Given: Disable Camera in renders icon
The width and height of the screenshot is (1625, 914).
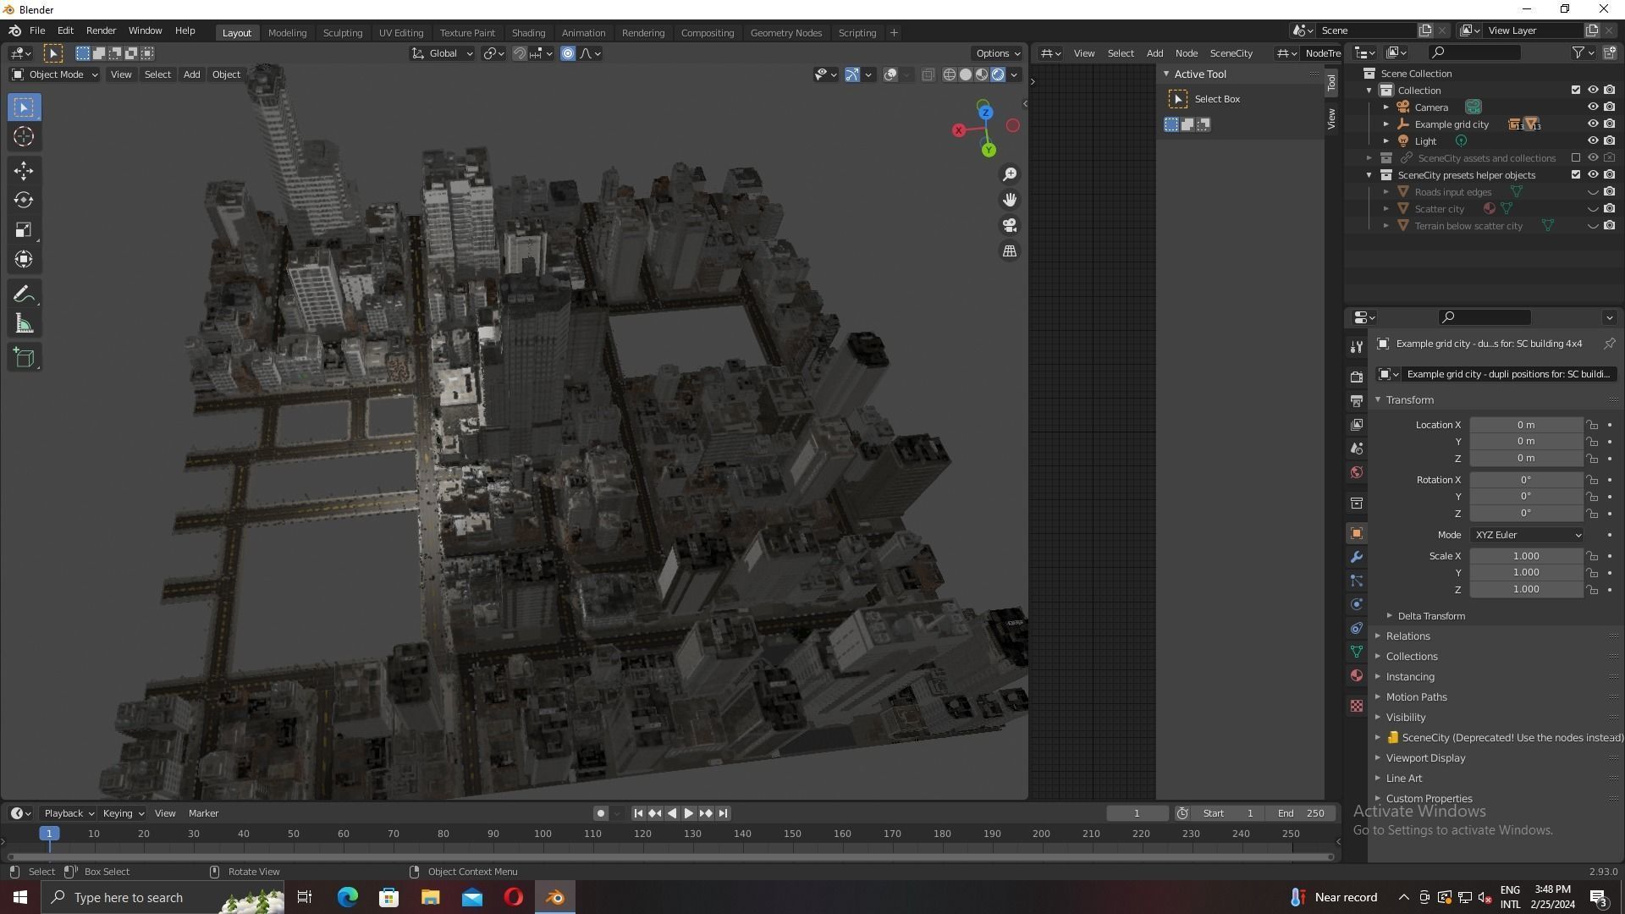Looking at the screenshot, I should point(1609,107).
